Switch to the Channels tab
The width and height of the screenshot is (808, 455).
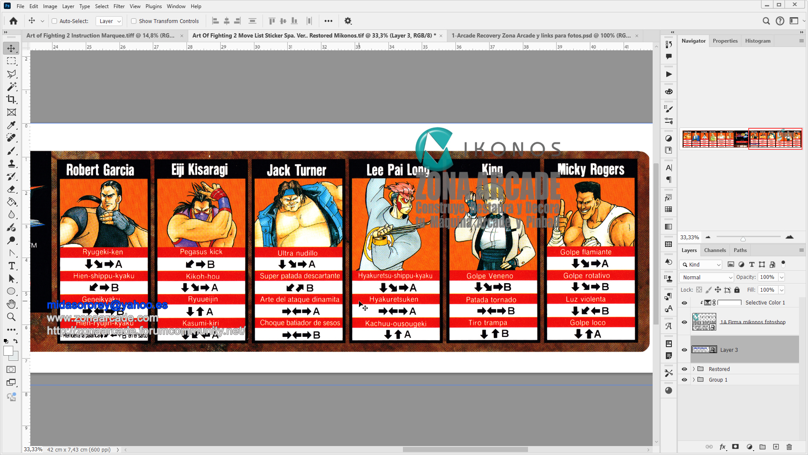715,250
